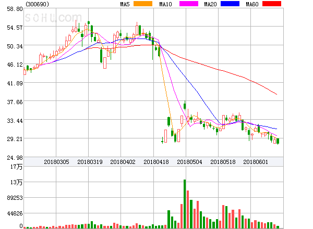The height and width of the screenshot is (229, 313).
Task: Click the magenta MA10 legend swatch
Action: pos(189,4)
